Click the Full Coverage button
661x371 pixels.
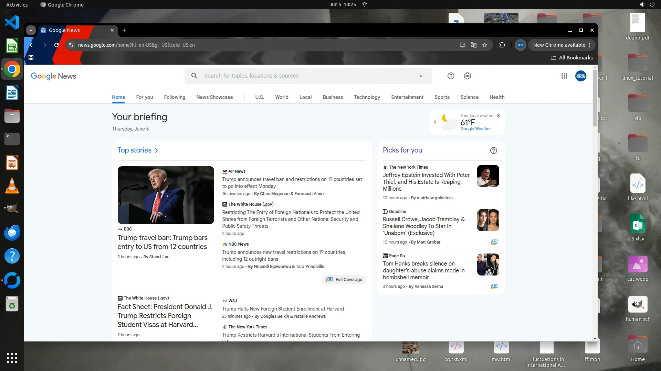tap(344, 279)
